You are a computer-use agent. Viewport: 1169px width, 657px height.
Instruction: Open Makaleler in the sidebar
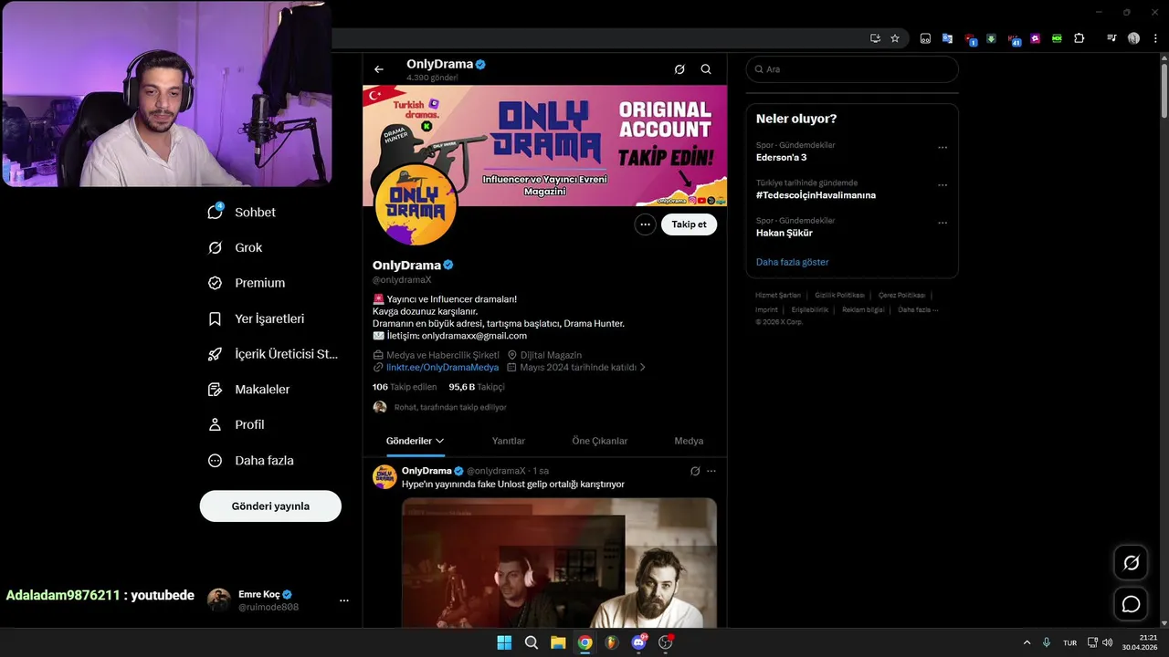(x=249, y=389)
